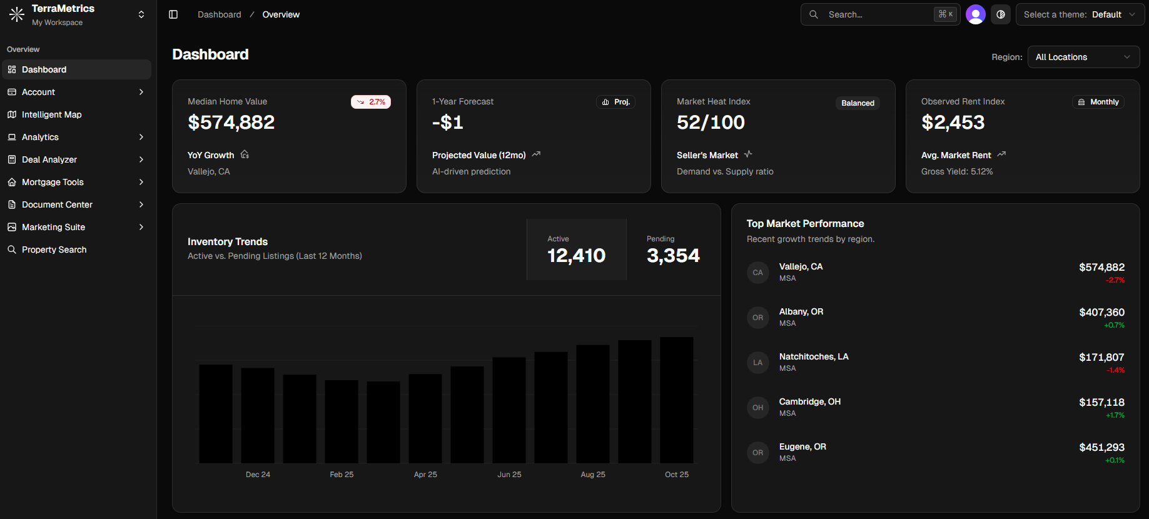Image resolution: width=1149 pixels, height=519 pixels.
Task: Open Property Search from the sidebar
Action: 54,249
